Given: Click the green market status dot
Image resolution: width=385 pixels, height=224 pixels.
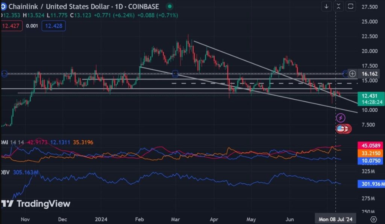Looking at the screenshot, I should [170, 6].
